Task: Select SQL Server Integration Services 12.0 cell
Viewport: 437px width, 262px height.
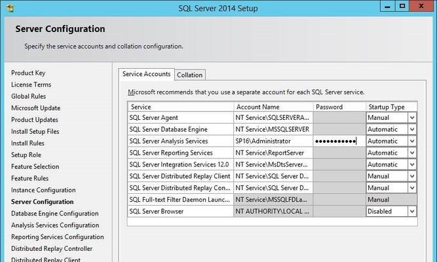Action: click(x=181, y=164)
